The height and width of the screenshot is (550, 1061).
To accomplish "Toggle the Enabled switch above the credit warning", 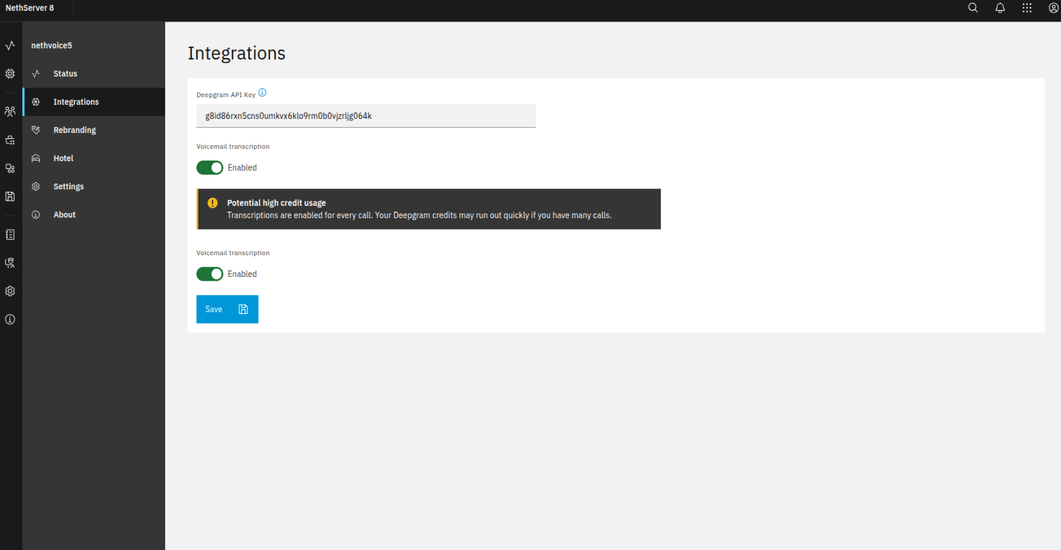I will (210, 168).
